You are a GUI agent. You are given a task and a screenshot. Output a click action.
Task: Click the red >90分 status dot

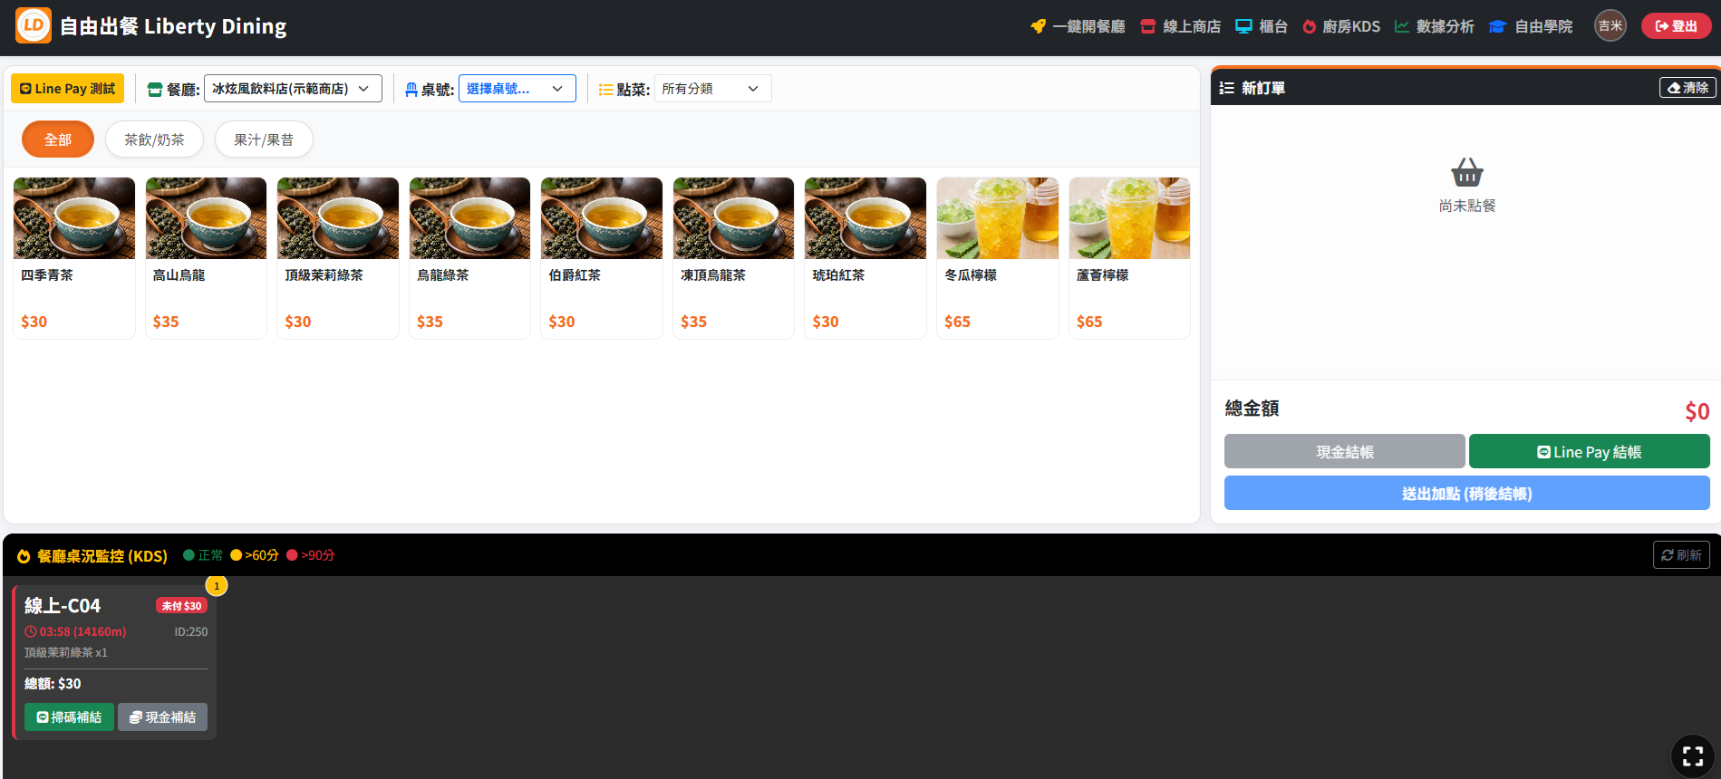pyautogui.click(x=292, y=555)
